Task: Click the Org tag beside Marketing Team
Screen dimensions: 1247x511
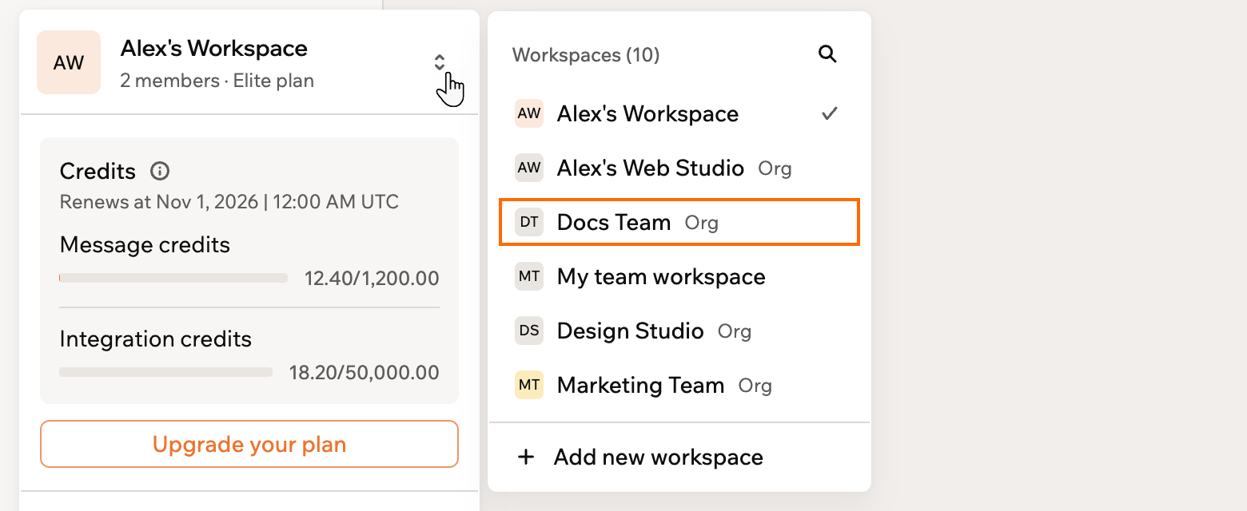Action: [755, 386]
